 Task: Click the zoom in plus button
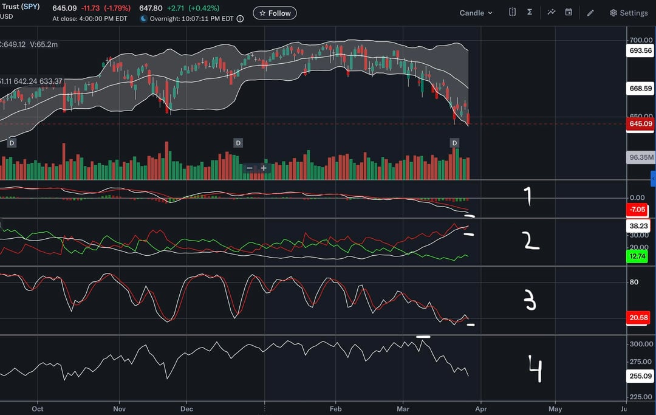click(264, 168)
